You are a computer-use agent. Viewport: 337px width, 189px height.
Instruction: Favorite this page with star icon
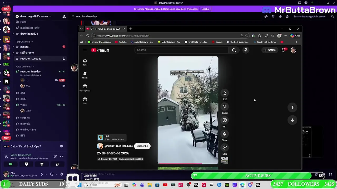247,36
